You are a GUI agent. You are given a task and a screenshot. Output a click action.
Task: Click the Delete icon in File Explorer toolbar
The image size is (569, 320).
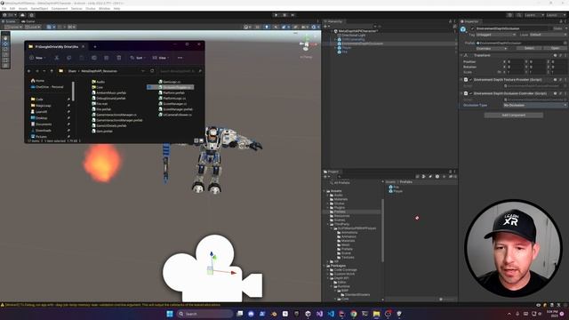tap(118, 58)
